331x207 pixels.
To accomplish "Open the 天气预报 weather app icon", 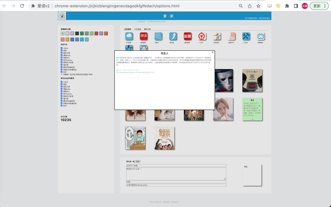I will click(x=129, y=36).
